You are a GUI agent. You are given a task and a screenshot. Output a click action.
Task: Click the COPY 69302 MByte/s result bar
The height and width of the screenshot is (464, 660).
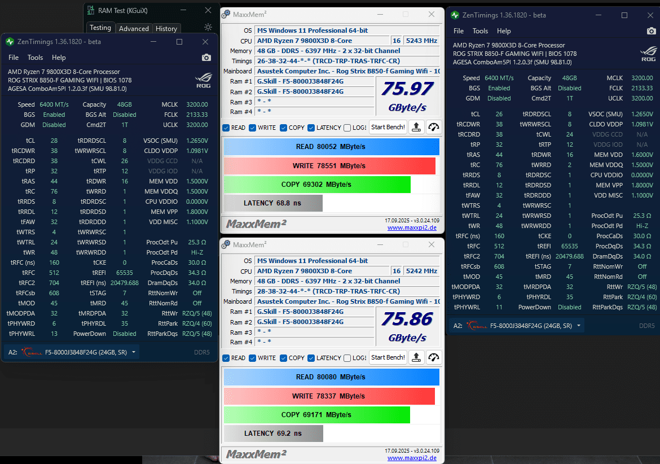(317, 185)
